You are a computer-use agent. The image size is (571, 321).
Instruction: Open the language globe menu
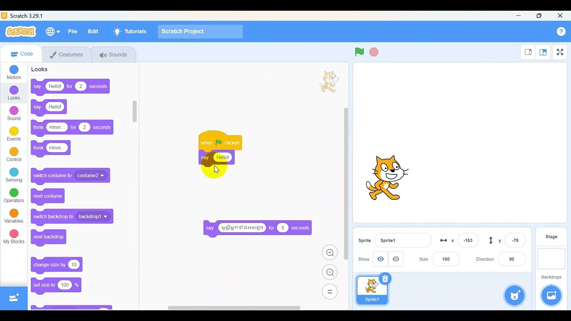[53, 32]
